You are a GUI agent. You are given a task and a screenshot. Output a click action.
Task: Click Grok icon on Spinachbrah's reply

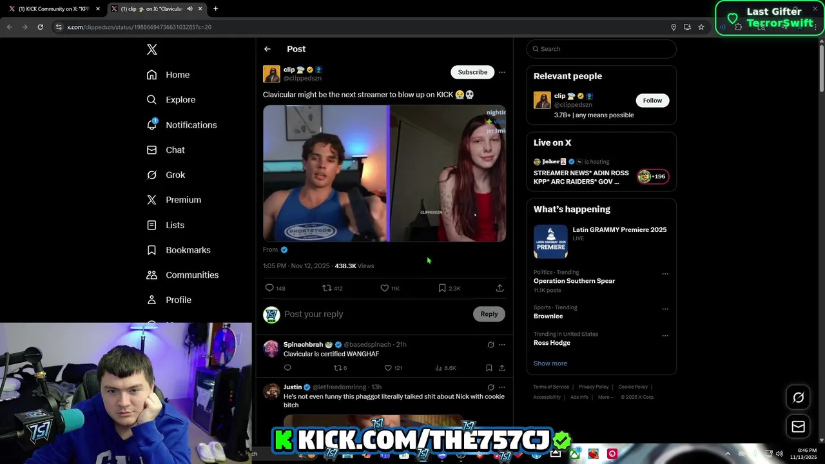click(490, 345)
